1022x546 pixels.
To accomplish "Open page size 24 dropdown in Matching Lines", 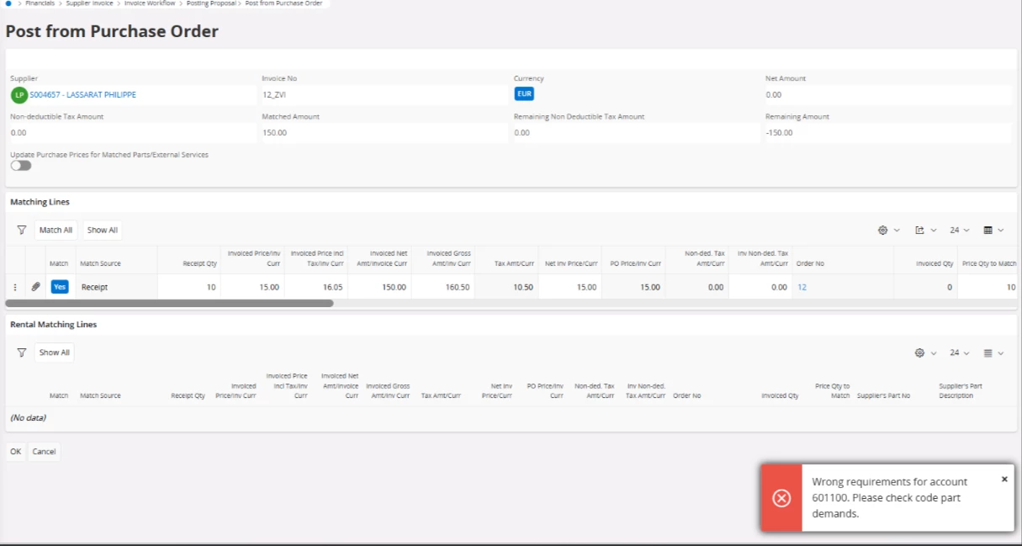I will pos(960,230).
